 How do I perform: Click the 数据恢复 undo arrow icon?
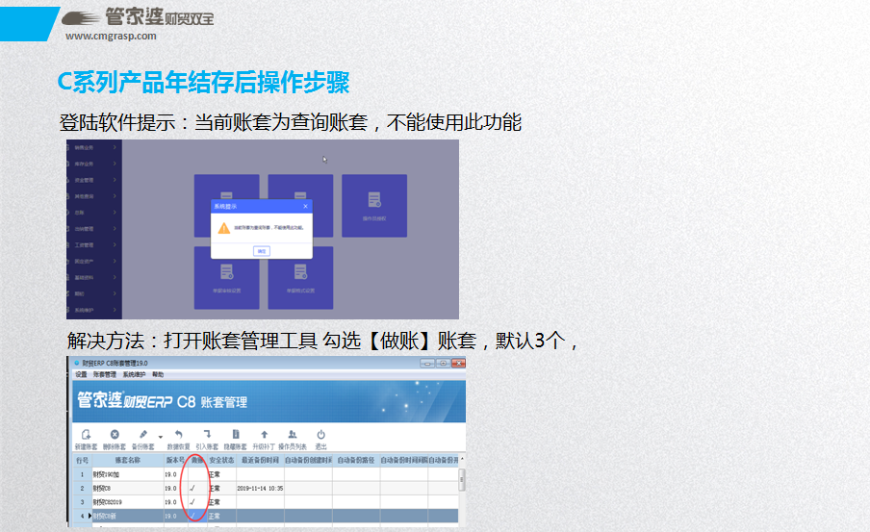pyautogui.click(x=178, y=435)
